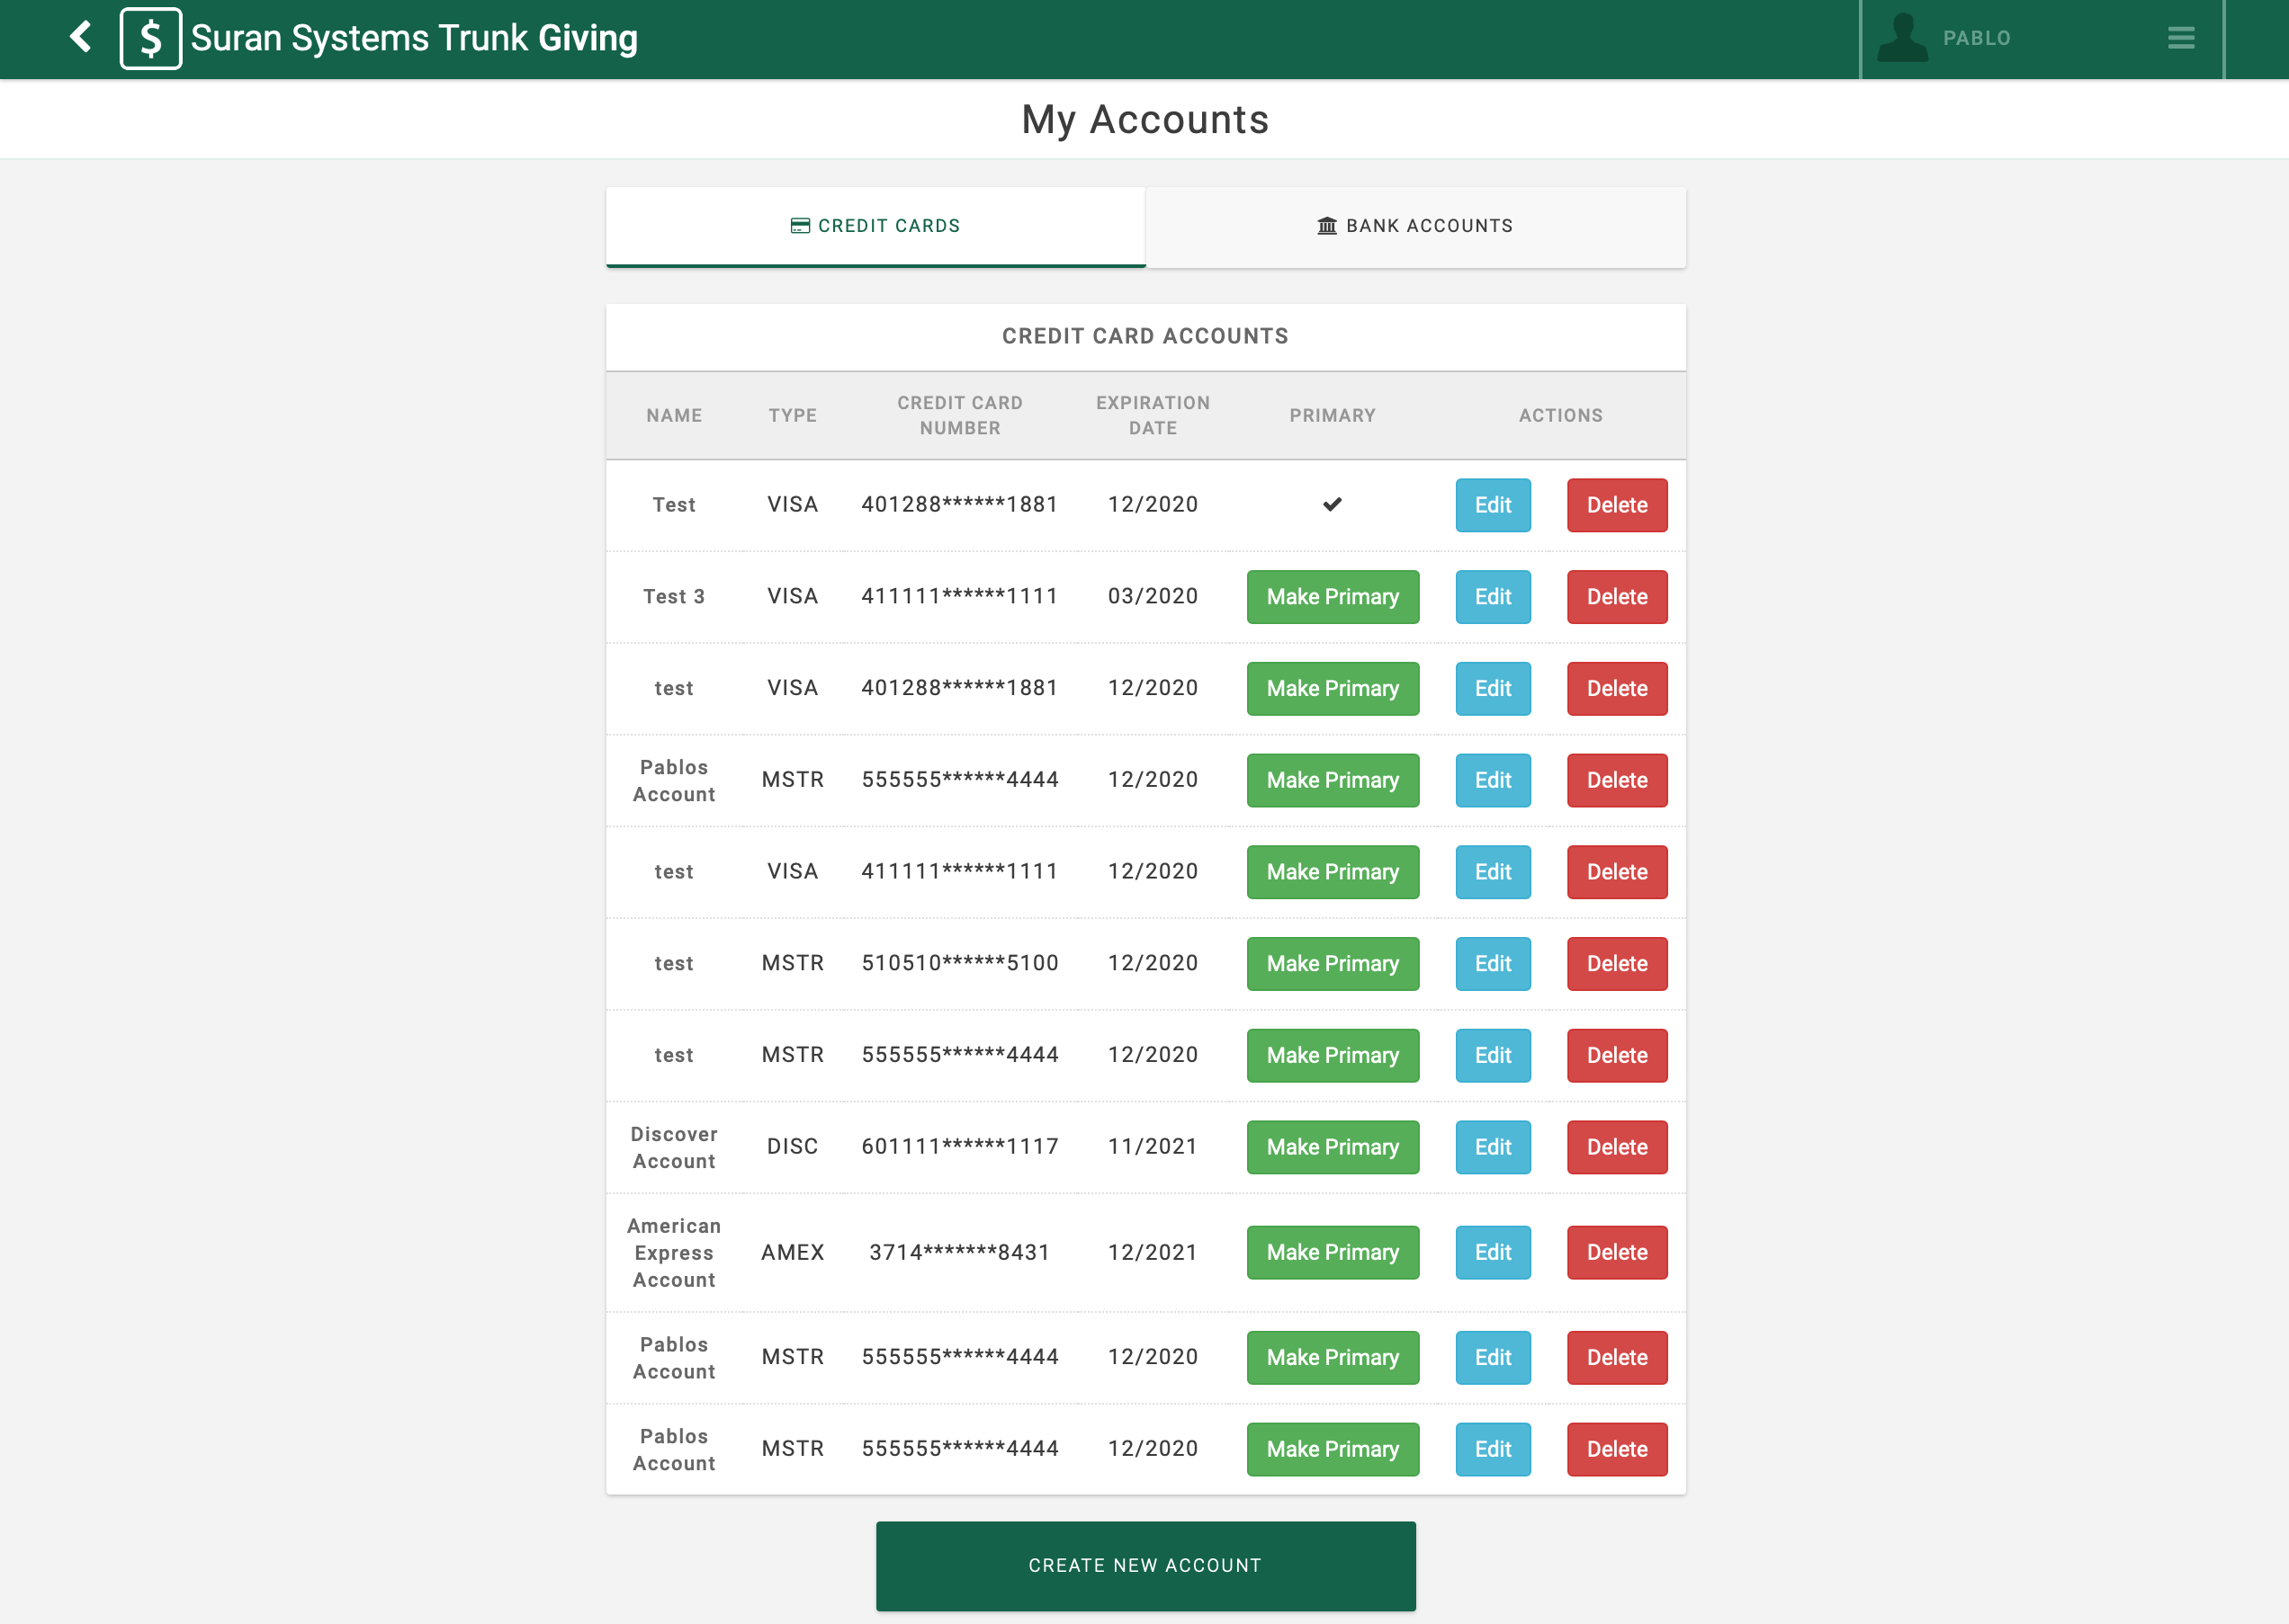The width and height of the screenshot is (2289, 1624).
Task: Switch to the Bank Accounts tab
Action: [1415, 226]
